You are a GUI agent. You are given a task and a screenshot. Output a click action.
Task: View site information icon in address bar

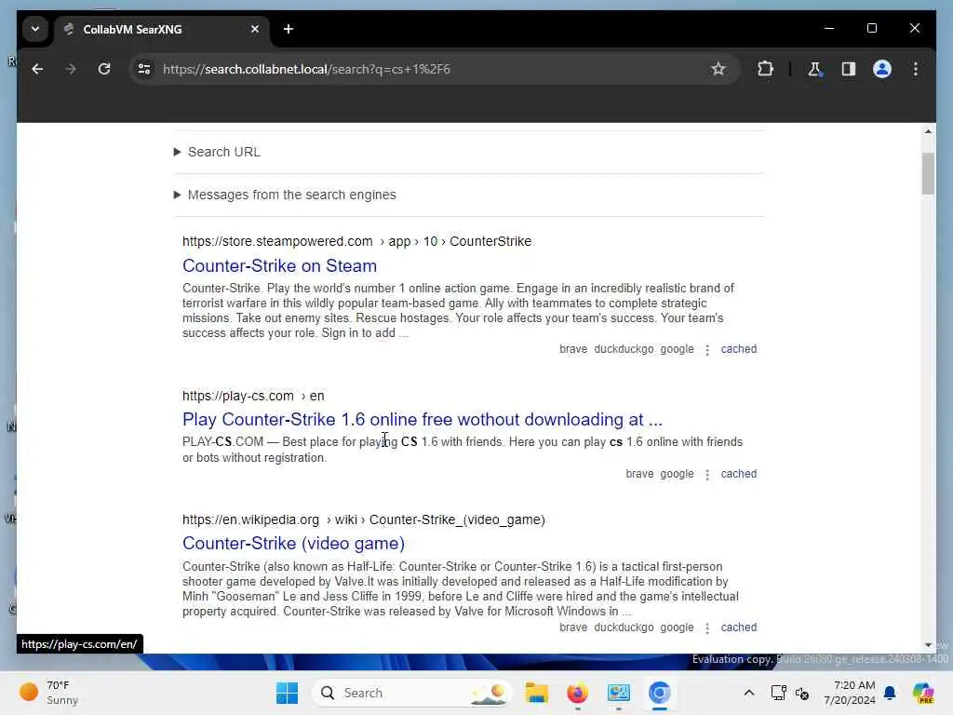[x=144, y=69]
